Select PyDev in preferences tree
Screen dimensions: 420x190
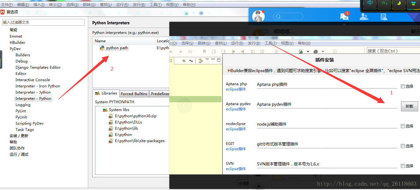click(x=15, y=49)
